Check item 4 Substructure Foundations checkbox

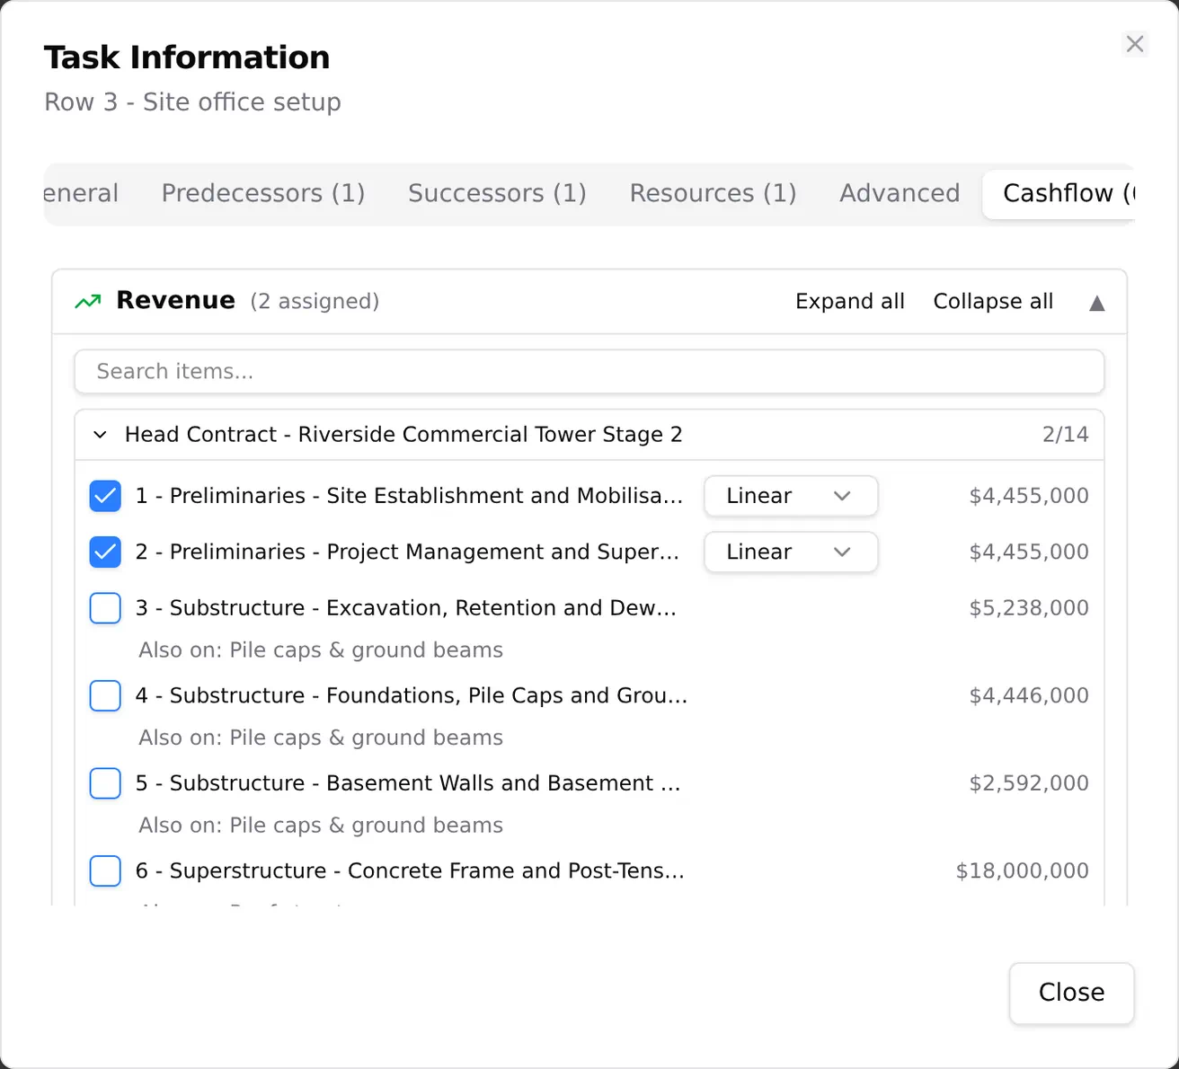105,695
